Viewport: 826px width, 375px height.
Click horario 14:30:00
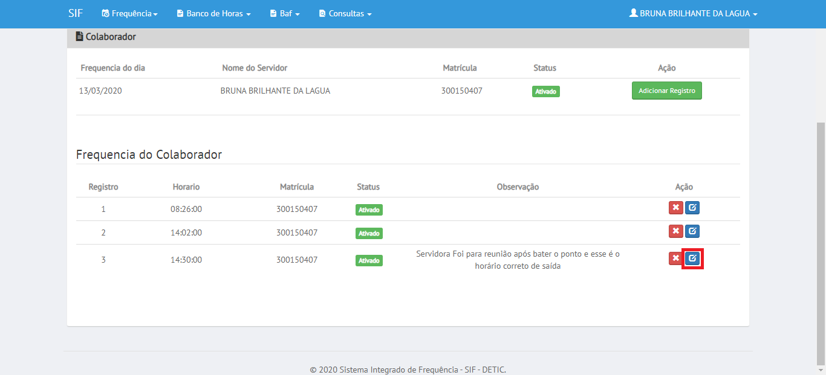pyautogui.click(x=186, y=260)
